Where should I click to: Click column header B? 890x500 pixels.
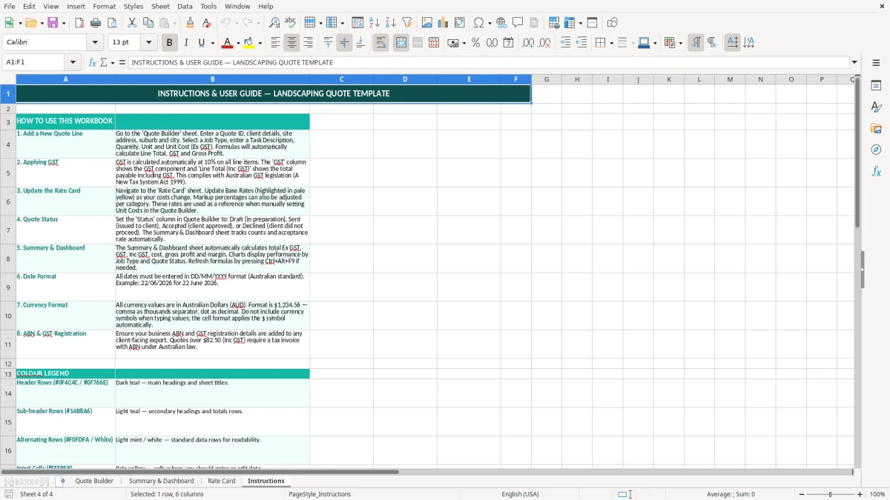coord(212,79)
